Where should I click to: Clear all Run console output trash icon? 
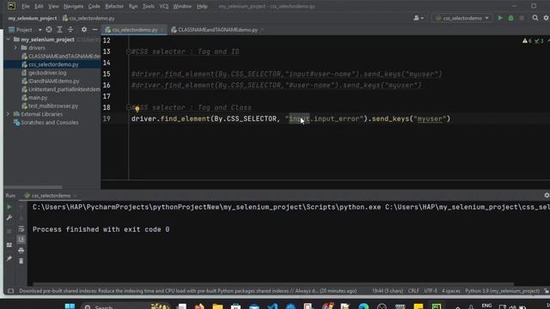pos(21,261)
